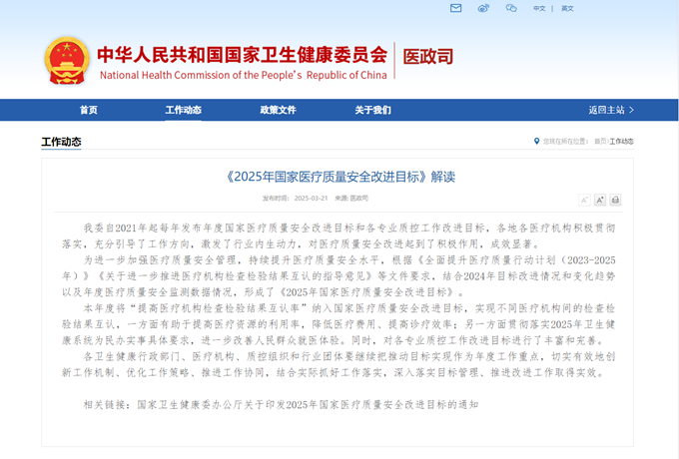The image size is (679, 459).
Task: Open the 关于我们 navigation tab
Action: [372, 110]
